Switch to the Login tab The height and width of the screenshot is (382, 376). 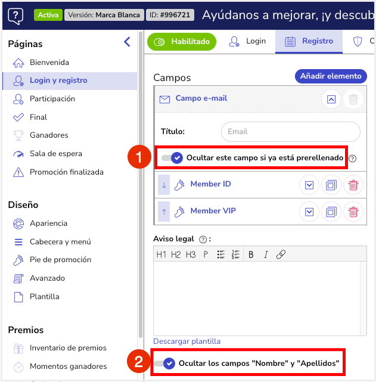(x=247, y=41)
